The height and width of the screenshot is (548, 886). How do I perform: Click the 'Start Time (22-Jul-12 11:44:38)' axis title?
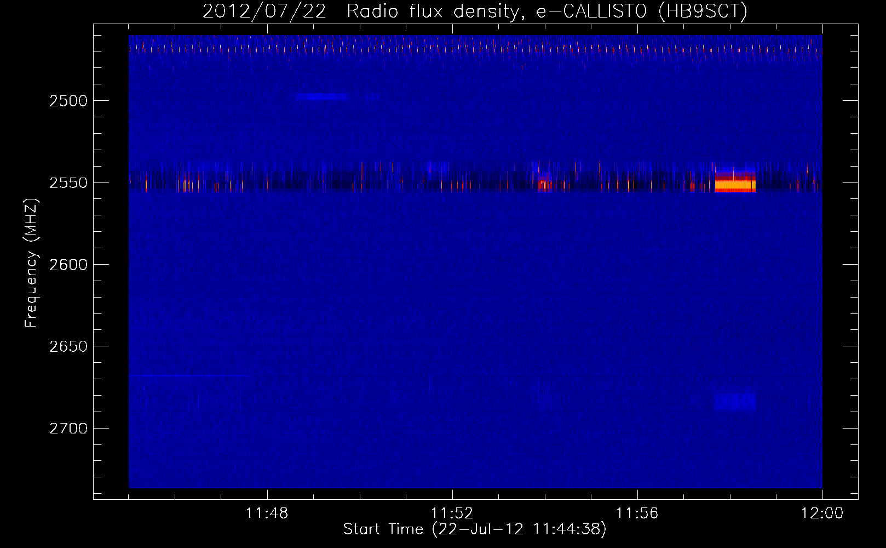click(475, 529)
